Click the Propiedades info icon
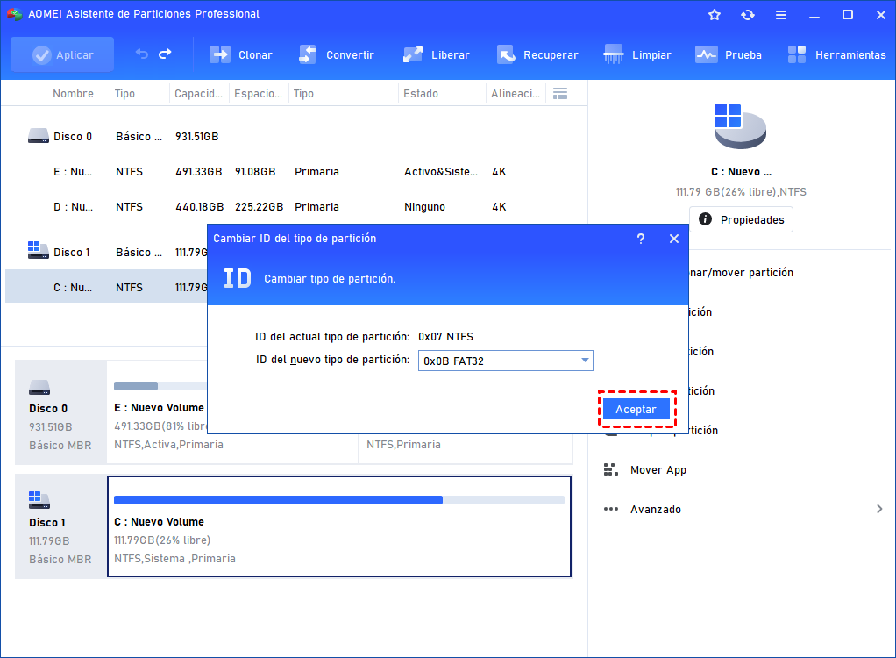The image size is (896, 658). tap(705, 219)
